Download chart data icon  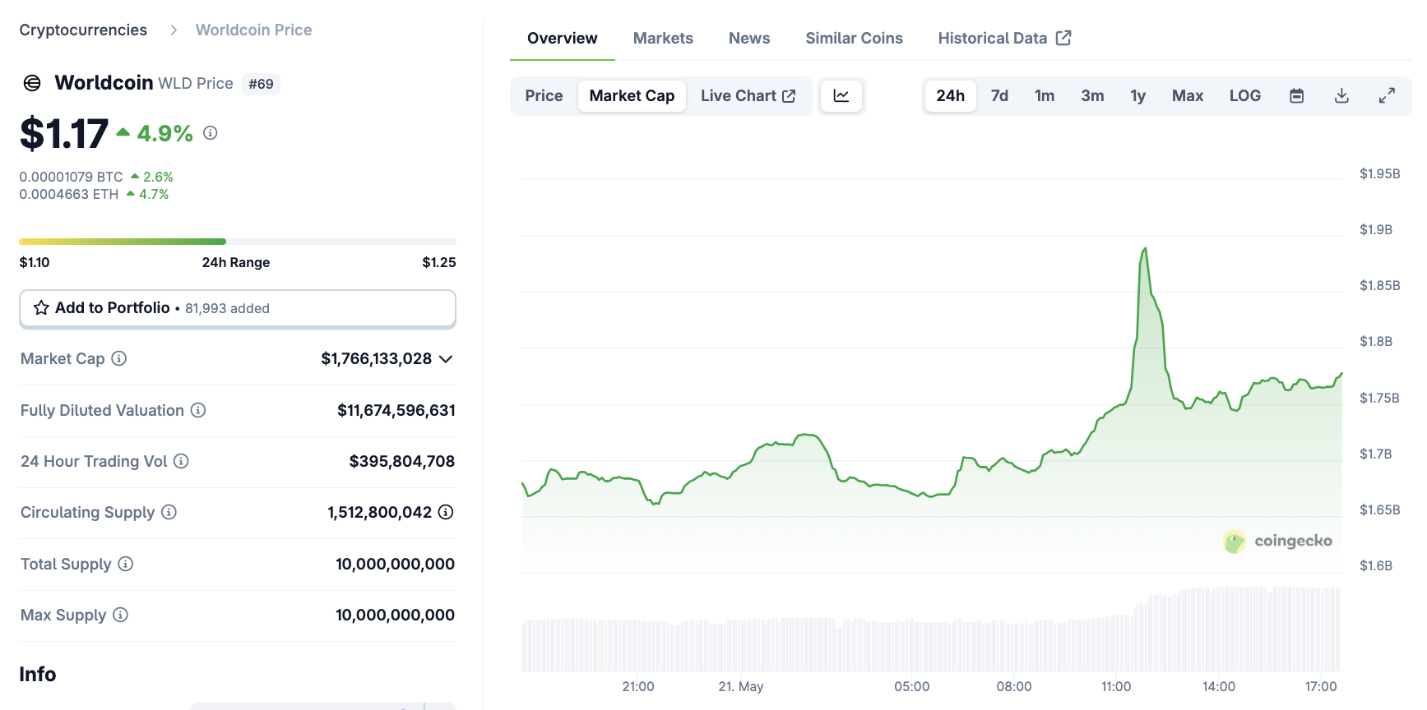(1341, 96)
